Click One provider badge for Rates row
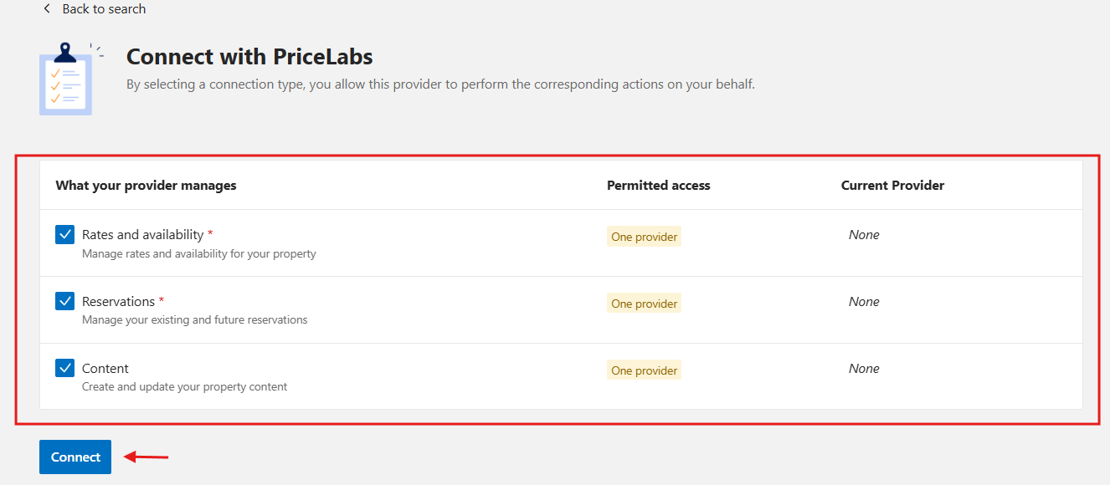Screen dimensions: 1110x485 pyautogui.click(x=644, y=237)
